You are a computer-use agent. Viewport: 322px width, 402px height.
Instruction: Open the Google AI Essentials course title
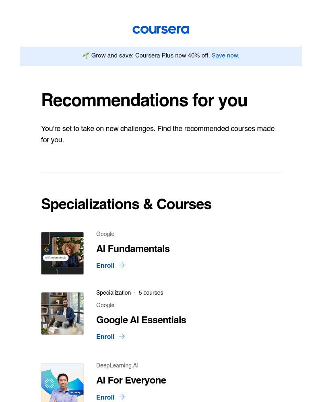[141, 320]
